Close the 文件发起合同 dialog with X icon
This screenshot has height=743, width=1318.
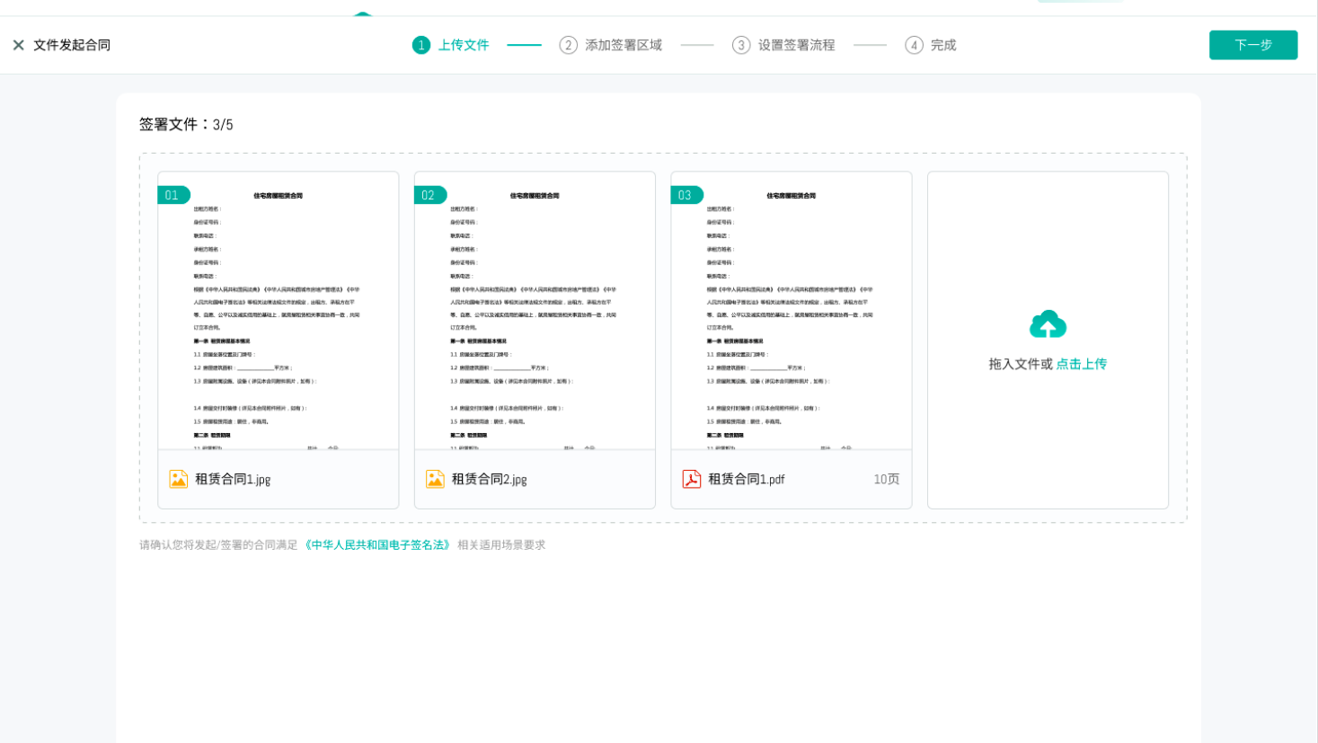[x=18, y=45]
